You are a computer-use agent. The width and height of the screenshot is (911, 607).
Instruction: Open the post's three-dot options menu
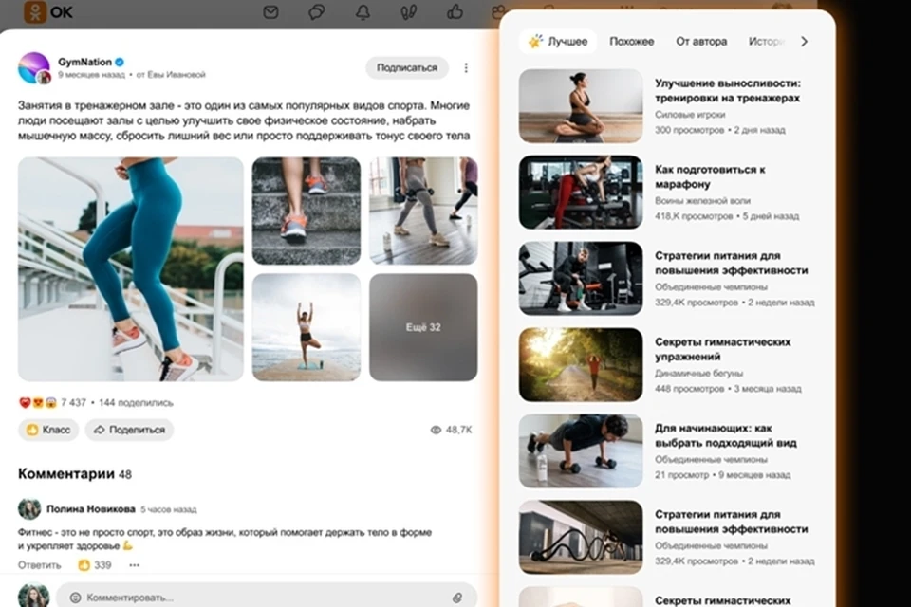(466, 68)
